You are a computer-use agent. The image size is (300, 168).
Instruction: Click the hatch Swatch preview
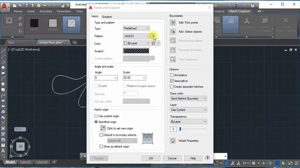click(x=136, y=51)
